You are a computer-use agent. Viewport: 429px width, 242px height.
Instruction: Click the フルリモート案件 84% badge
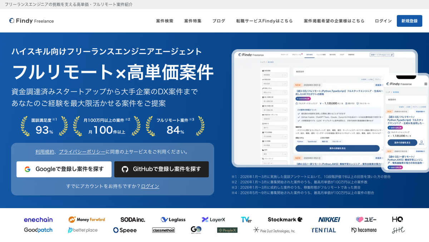coord(175,126)
